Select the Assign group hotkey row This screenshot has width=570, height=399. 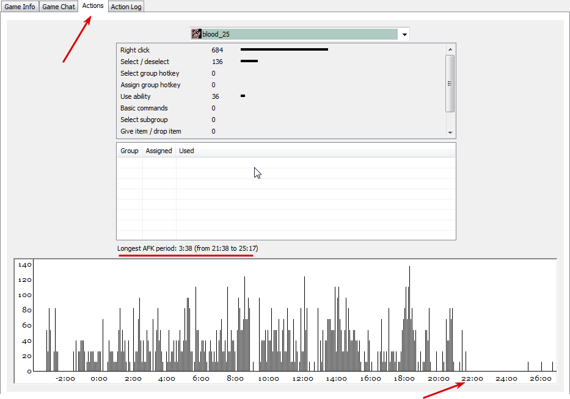[x=280, y=85]
